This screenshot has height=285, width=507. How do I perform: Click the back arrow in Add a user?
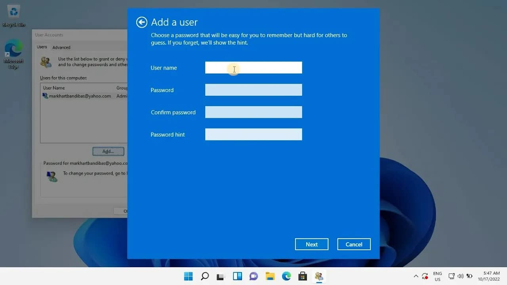click(x=141, y=22)
